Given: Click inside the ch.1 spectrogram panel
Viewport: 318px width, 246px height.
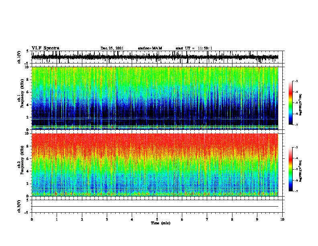Looking at the screenshot, I should click(155, 98).
